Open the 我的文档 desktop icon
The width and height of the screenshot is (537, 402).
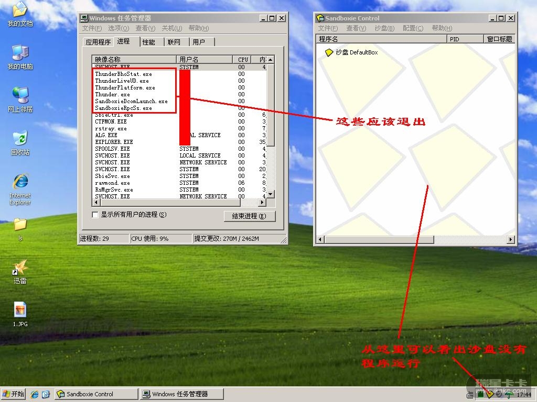[20, 14]
